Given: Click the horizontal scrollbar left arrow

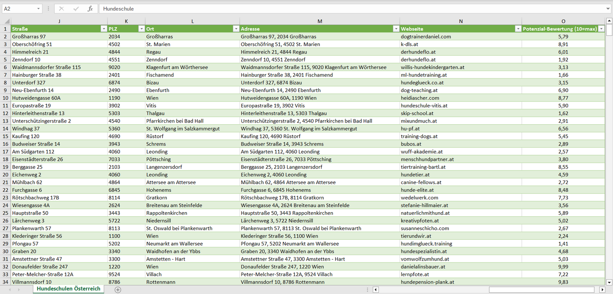Looking at the screenshot, I should click(x=375, y=289).
